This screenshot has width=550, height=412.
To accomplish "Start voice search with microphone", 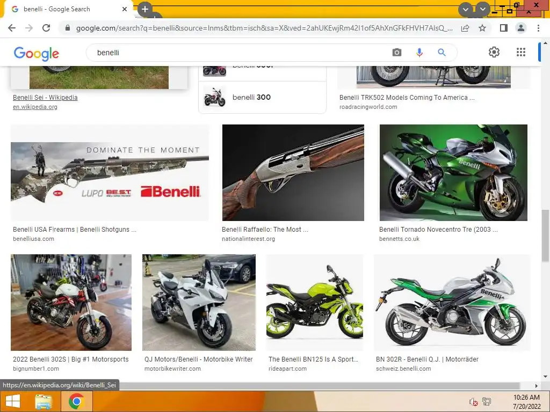I will [419, 53].
